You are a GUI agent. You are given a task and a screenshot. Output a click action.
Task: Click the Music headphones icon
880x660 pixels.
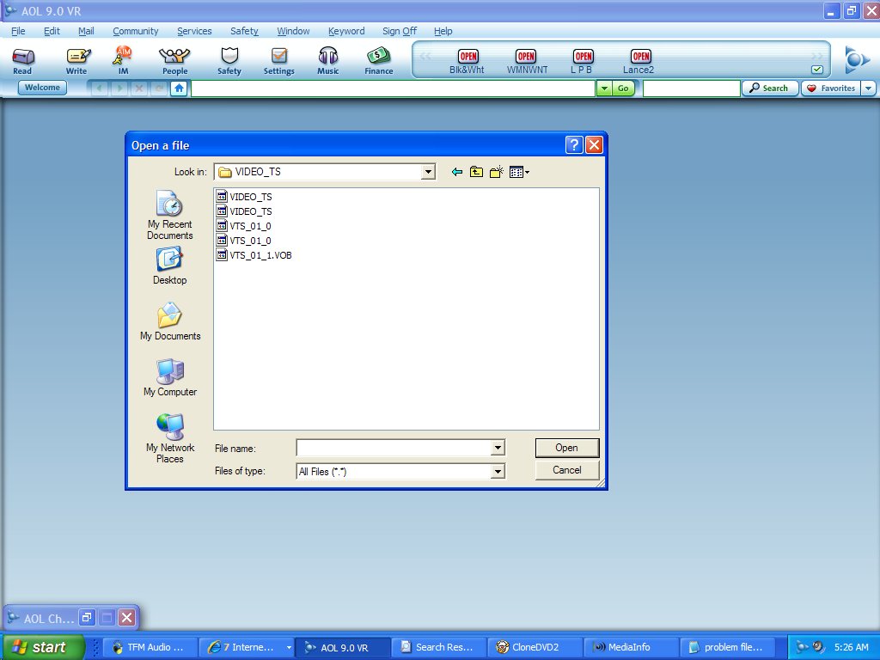327,61
